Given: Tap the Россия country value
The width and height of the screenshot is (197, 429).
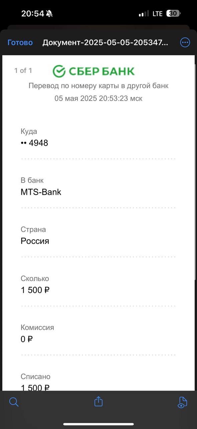Looking at the screenshot, I should pyautogui.click(x=35, y=241).
